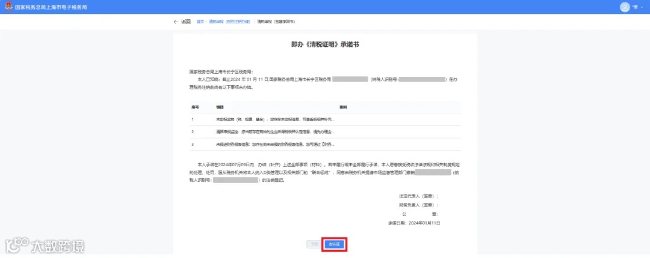Click the greyed-out button left of 去认证
Screen dimensions: 650x258
315,244
